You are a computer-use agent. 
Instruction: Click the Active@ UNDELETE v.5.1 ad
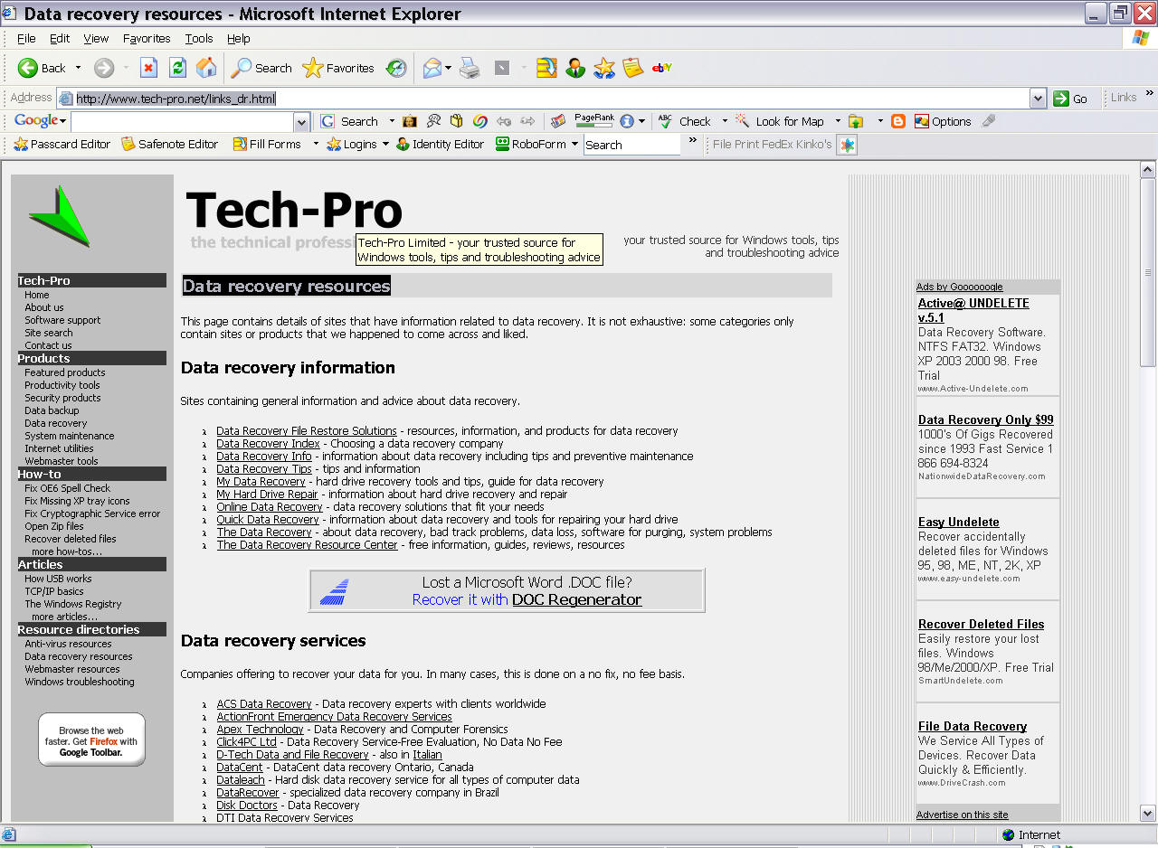973,310
